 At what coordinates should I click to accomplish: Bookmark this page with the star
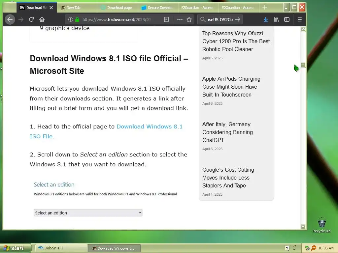tap(189, 19)
